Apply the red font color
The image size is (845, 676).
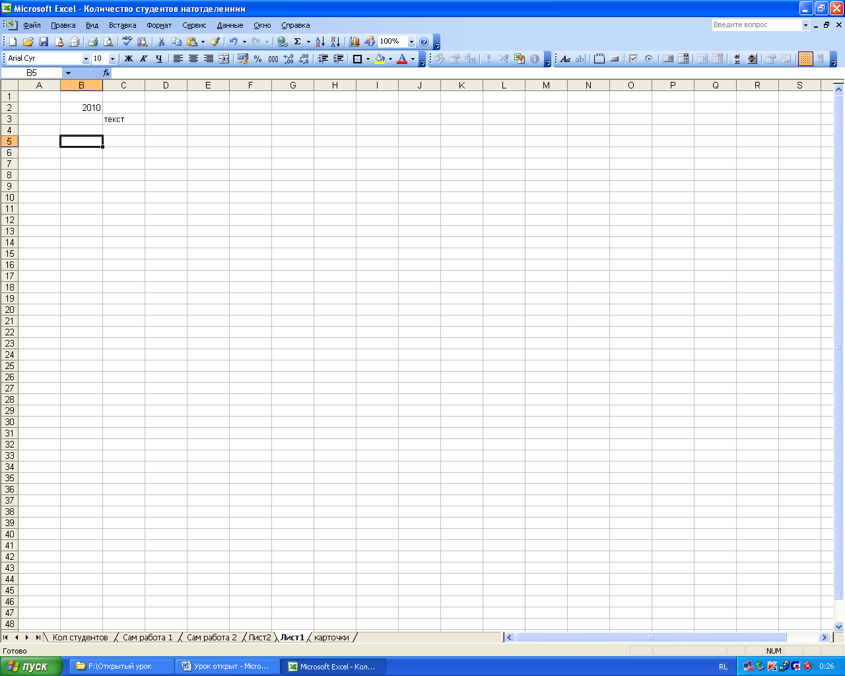pos(402,59)
